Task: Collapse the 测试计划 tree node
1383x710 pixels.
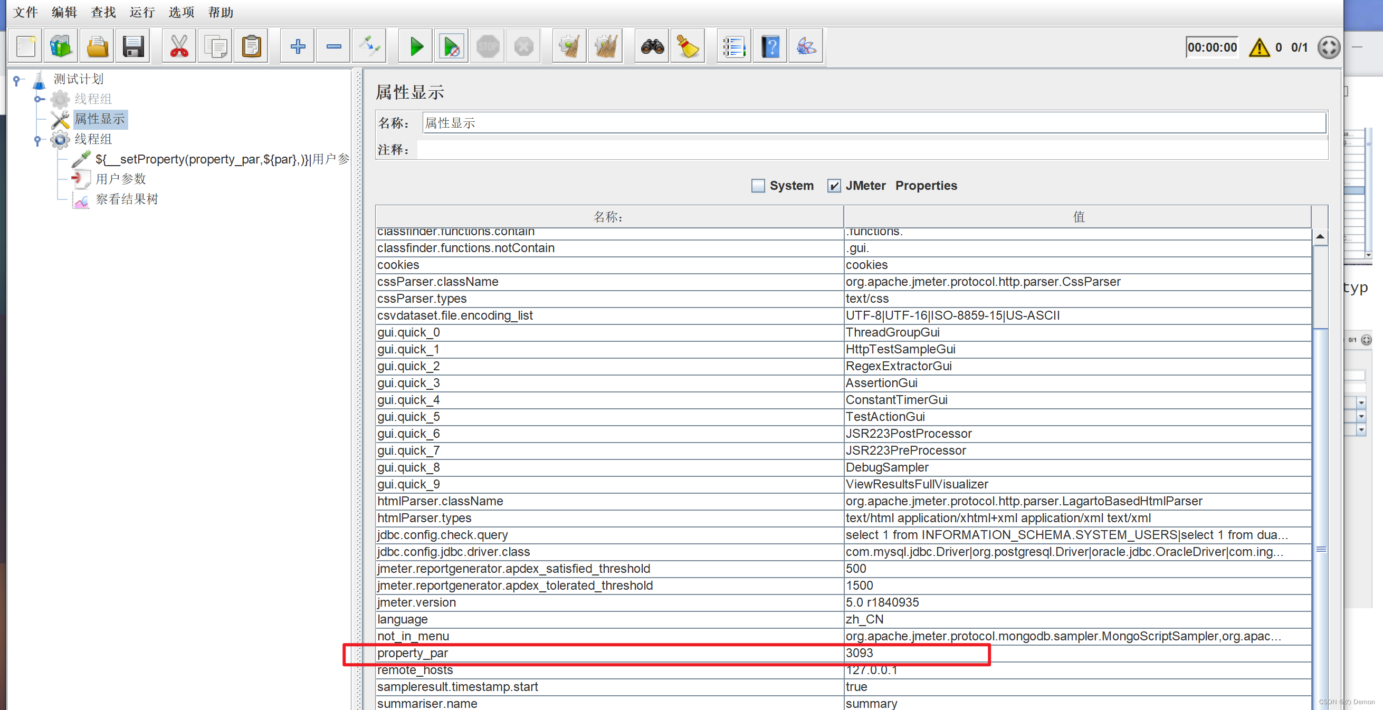Action: 17,80
